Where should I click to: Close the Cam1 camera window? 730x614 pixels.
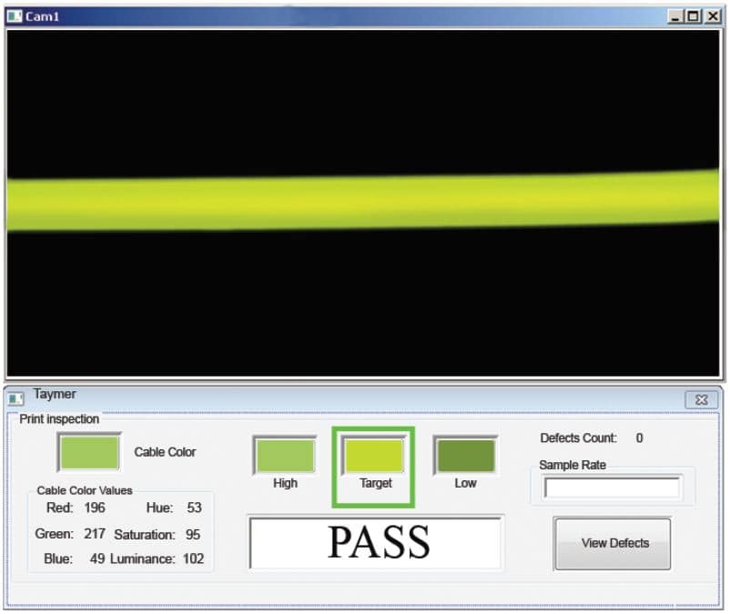[x=710, y=16]
